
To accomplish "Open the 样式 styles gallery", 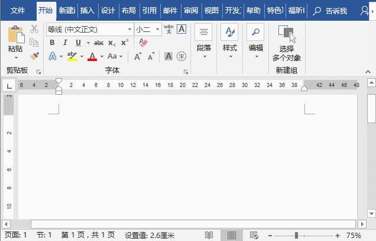I will tap(230, 41).
